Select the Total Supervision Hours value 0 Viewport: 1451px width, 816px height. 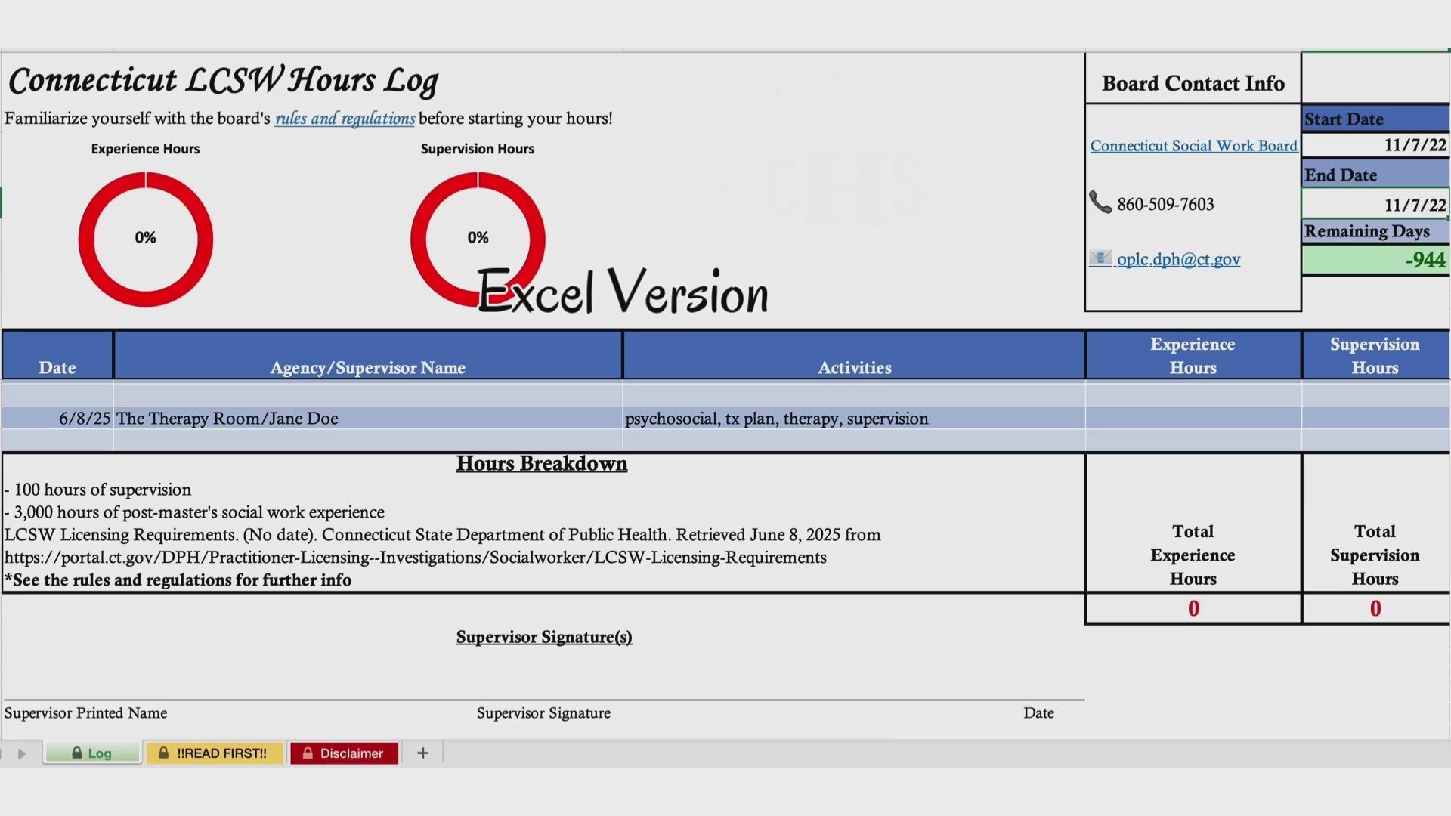point(1375,609)
